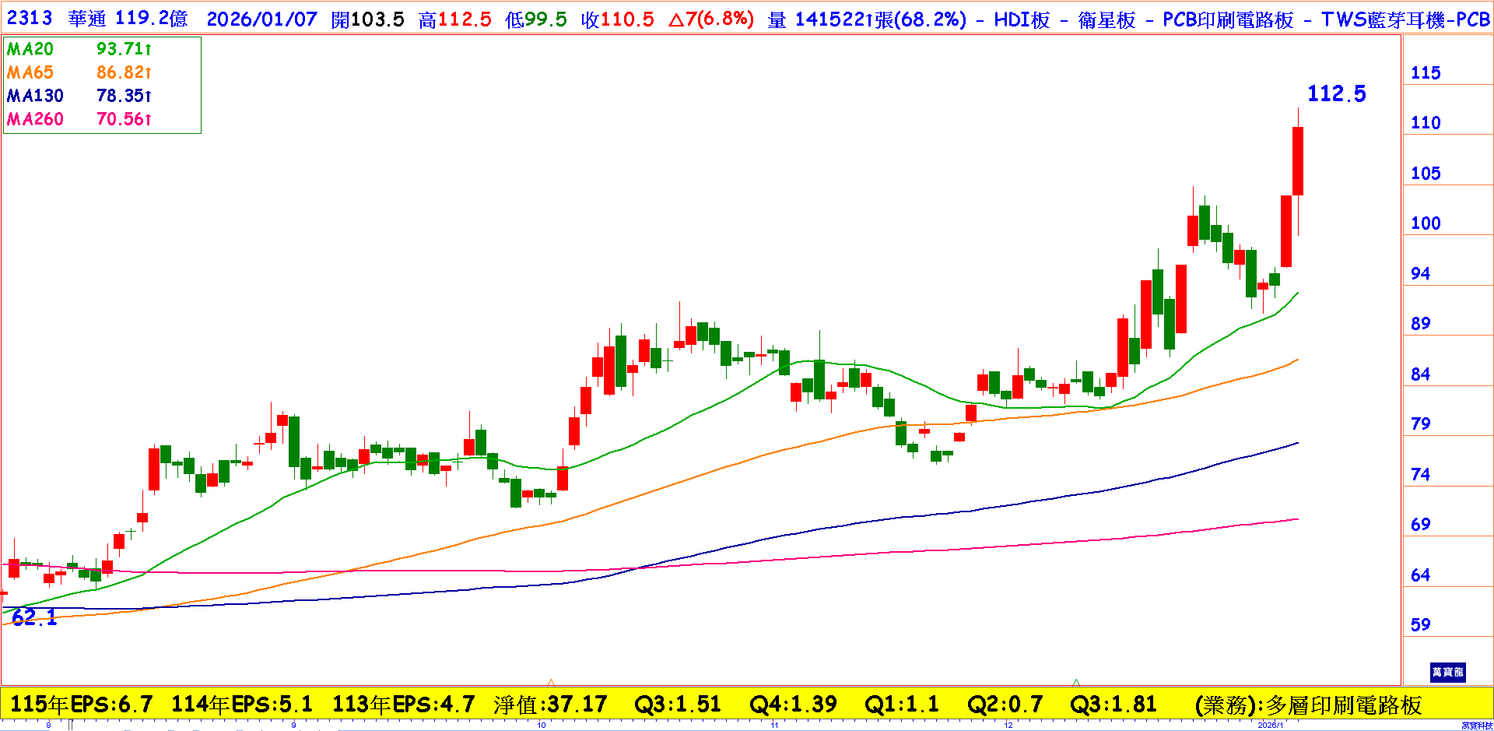Click the 衛星板 category tag
The image size is (1494, 731).
(1106, 19)
